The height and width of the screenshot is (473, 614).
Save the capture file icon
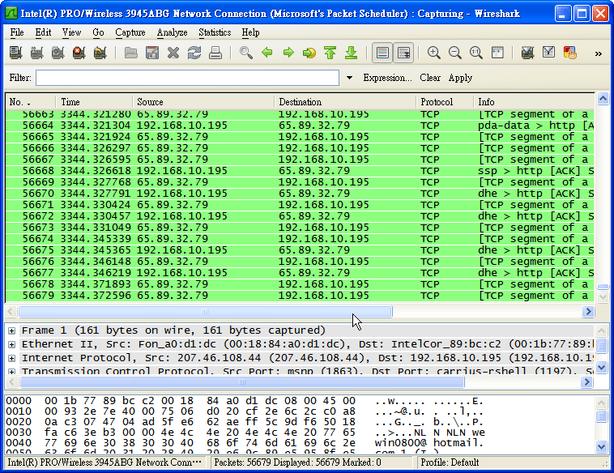tap(152, 53)
